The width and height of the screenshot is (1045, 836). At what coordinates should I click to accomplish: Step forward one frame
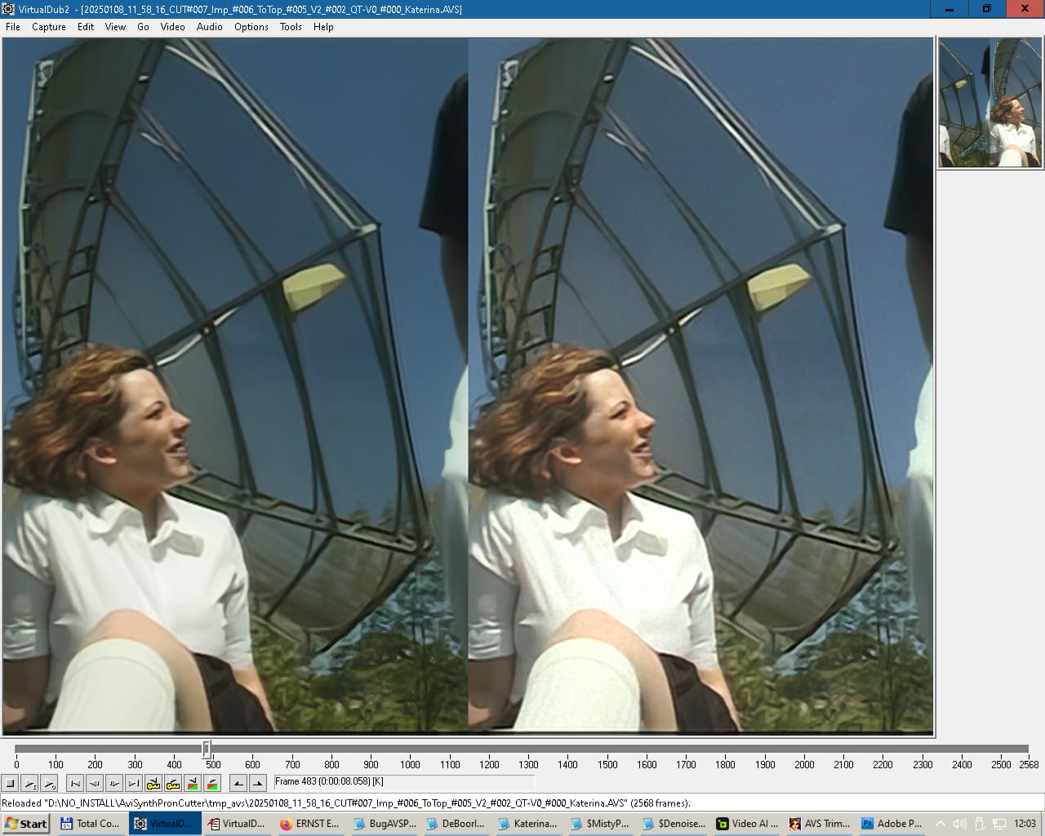pyautogui.click(x=114, y=784)
